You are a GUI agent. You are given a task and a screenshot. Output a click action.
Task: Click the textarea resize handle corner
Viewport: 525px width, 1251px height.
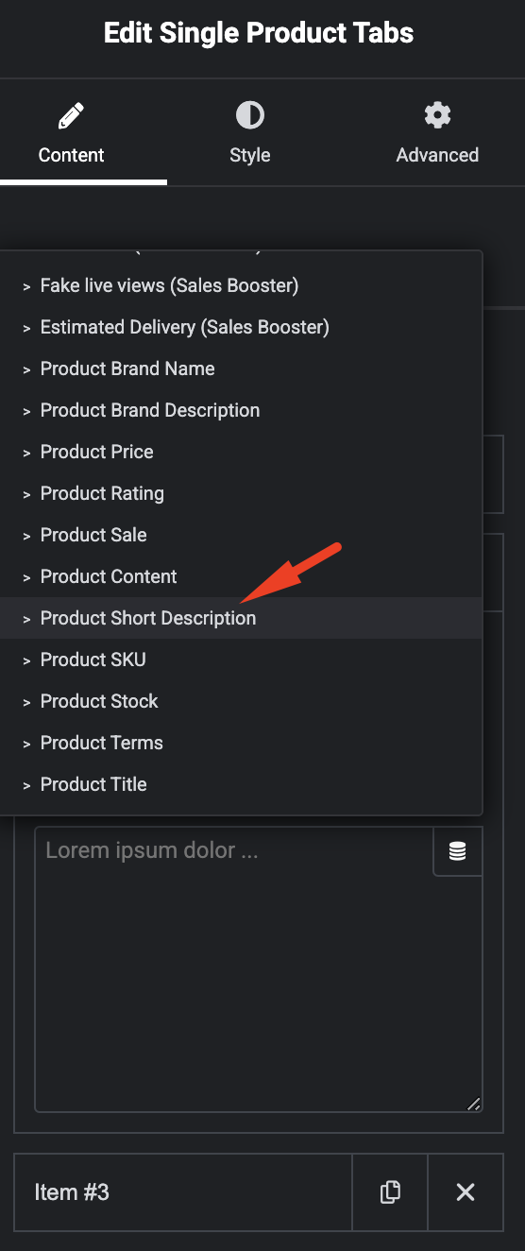point(474,1104)
